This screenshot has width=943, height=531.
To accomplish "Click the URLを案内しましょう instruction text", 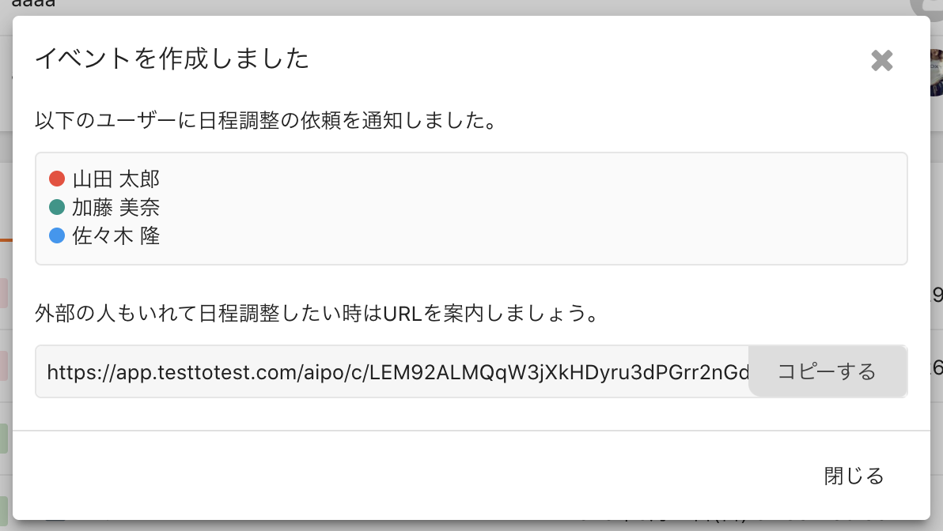I will point(490,313).
